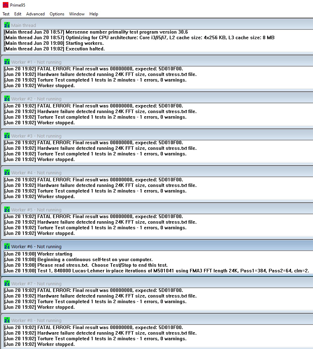Click the Prime95 app icon in title bar
Image resolution: width=313 pixels, height=349 pixels.
tap(5, 5)
